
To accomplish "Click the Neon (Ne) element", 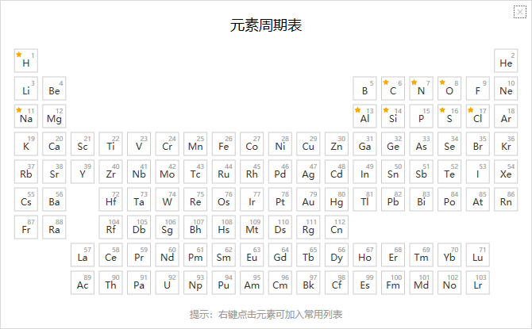I will coord(506,89).
